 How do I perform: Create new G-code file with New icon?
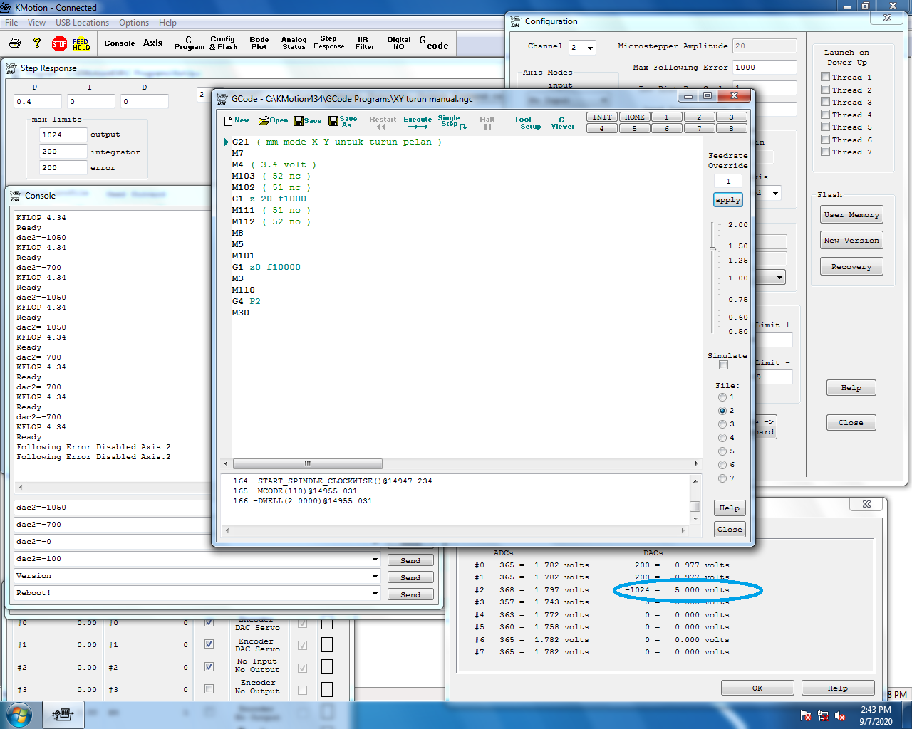pyautogui.click(x=237, y=121)
